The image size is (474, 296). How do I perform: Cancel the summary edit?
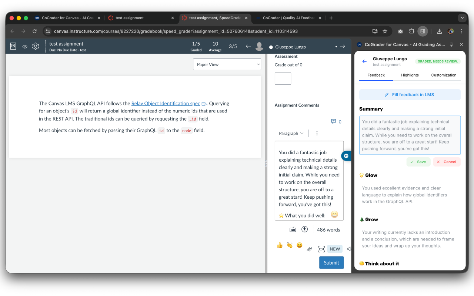pyautogui.click(x=447, y=162)
